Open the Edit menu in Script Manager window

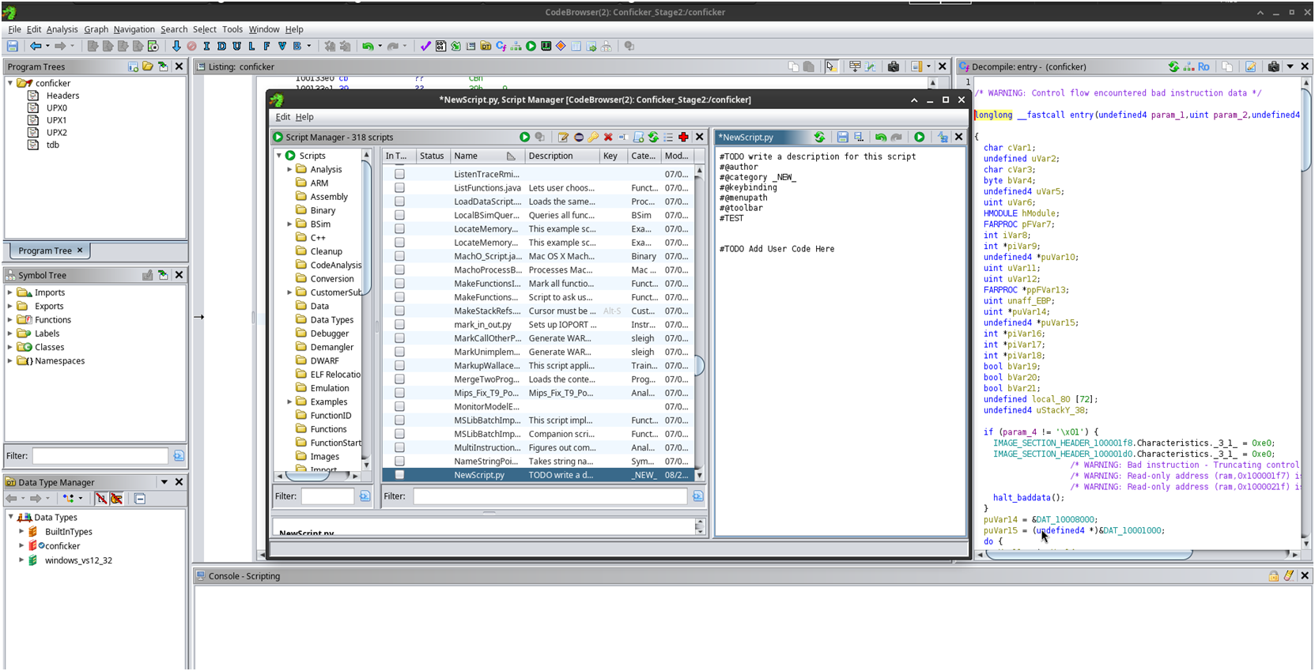282,117
